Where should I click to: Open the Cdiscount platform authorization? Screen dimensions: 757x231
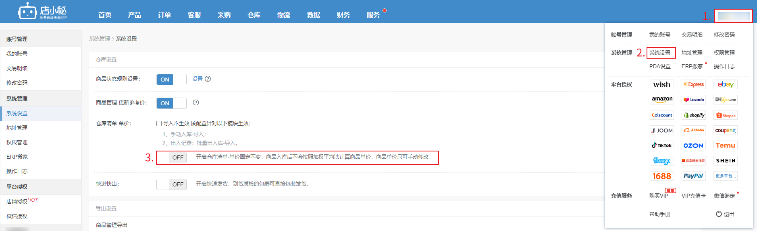[x=661, y=115]
